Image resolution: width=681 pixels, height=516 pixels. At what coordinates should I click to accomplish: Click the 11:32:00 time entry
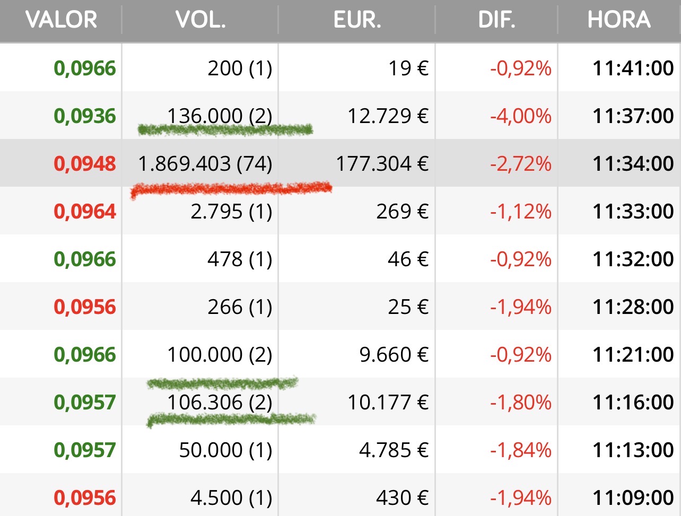click(x=633, y=259)
